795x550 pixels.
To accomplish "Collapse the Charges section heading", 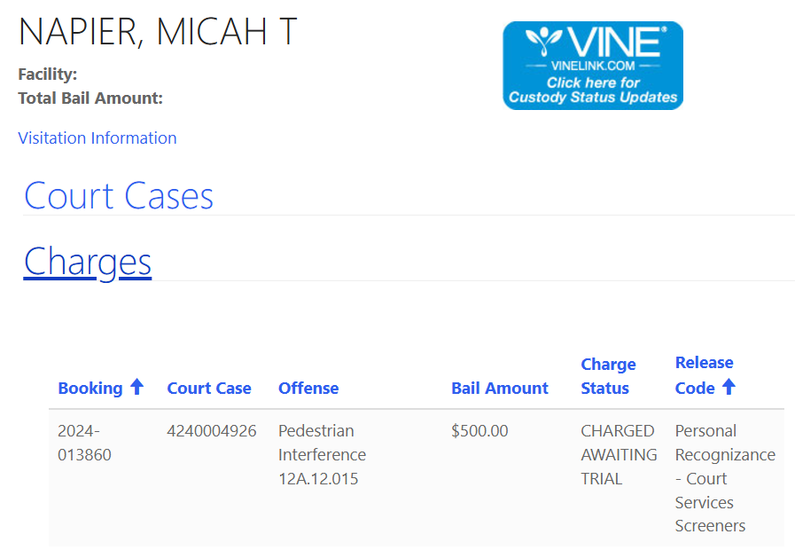I will coord(88,262).
